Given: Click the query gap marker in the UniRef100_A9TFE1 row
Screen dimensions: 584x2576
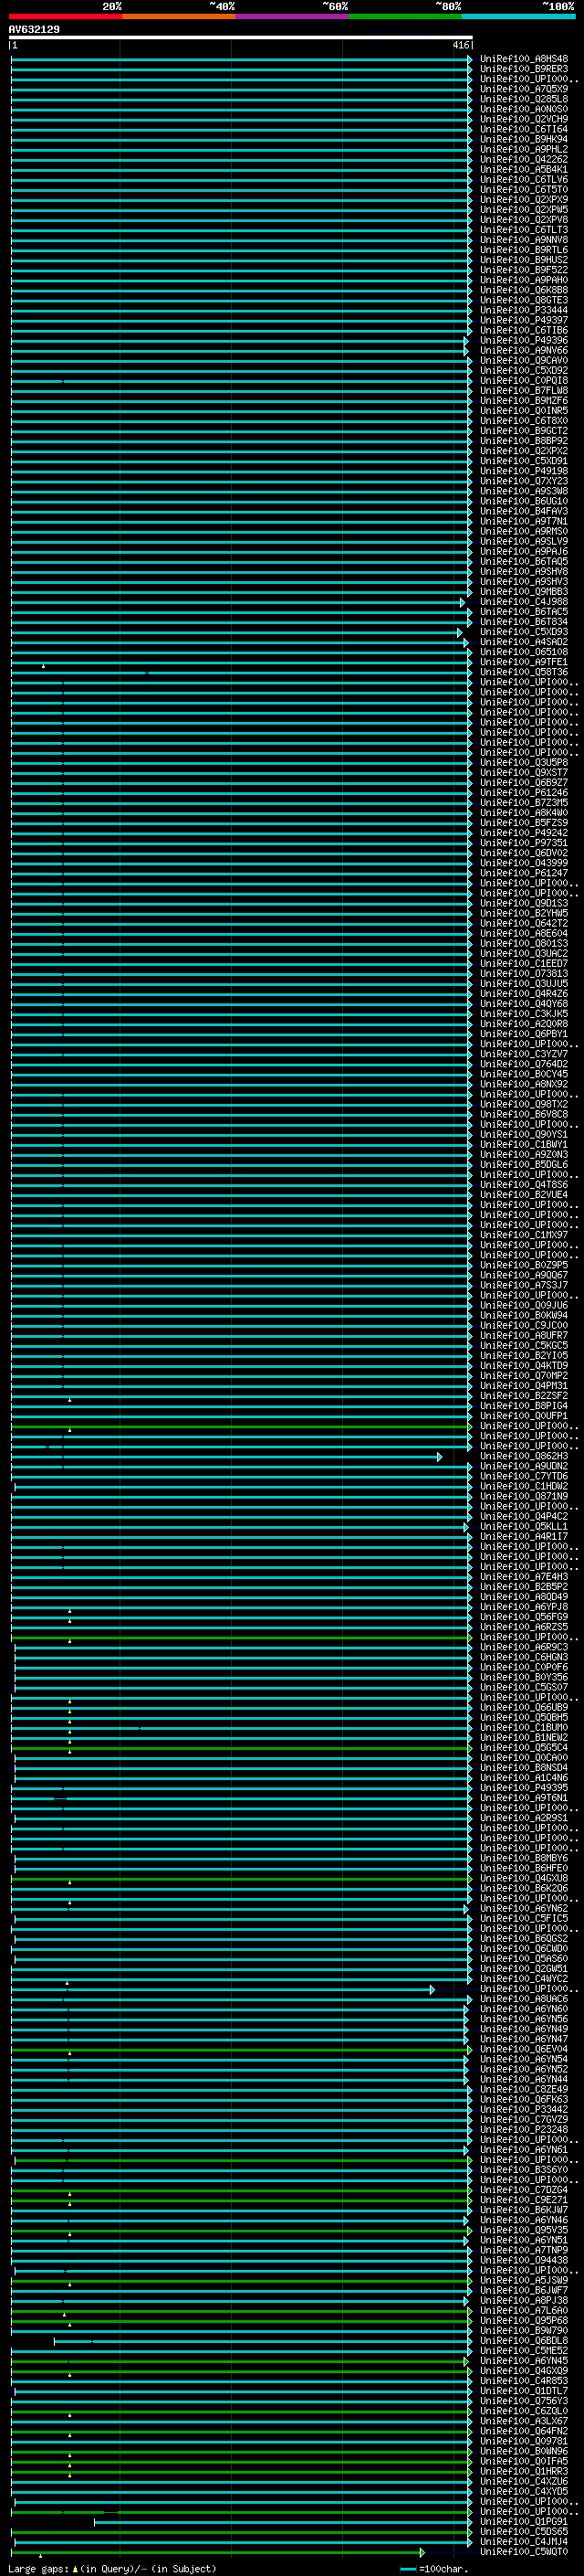Looking at the screenshot, I should (43, 665).
